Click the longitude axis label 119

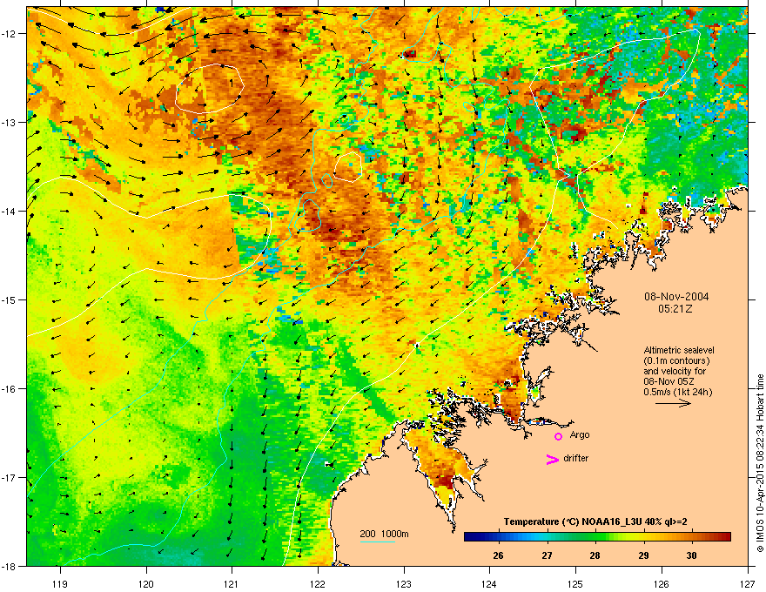(60, 583)
